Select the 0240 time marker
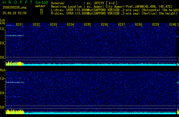The image size is (179, 117). (x=173, y=25)
